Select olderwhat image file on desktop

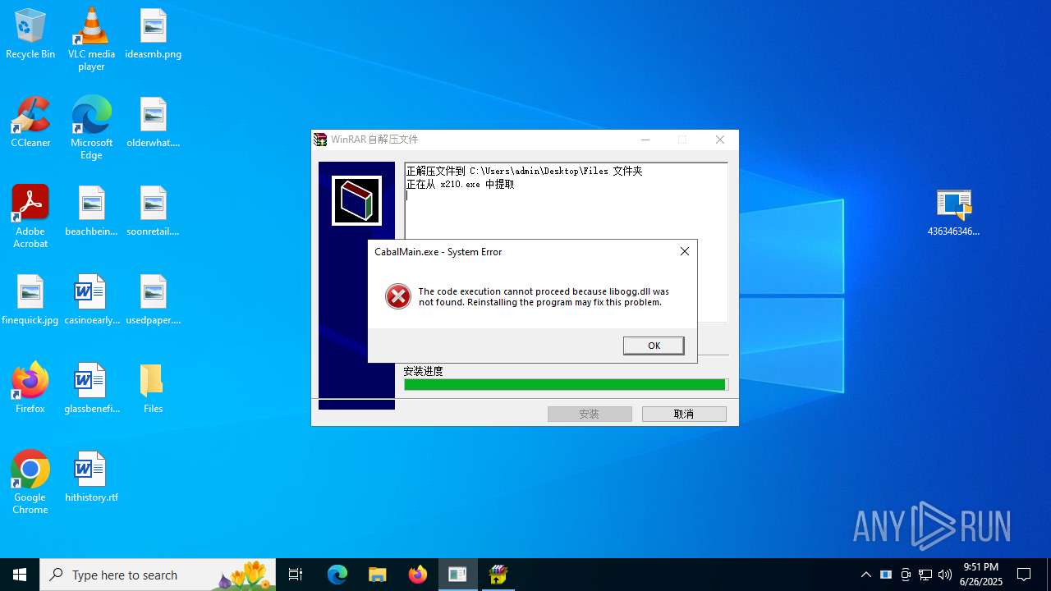(x=154, y=122)
